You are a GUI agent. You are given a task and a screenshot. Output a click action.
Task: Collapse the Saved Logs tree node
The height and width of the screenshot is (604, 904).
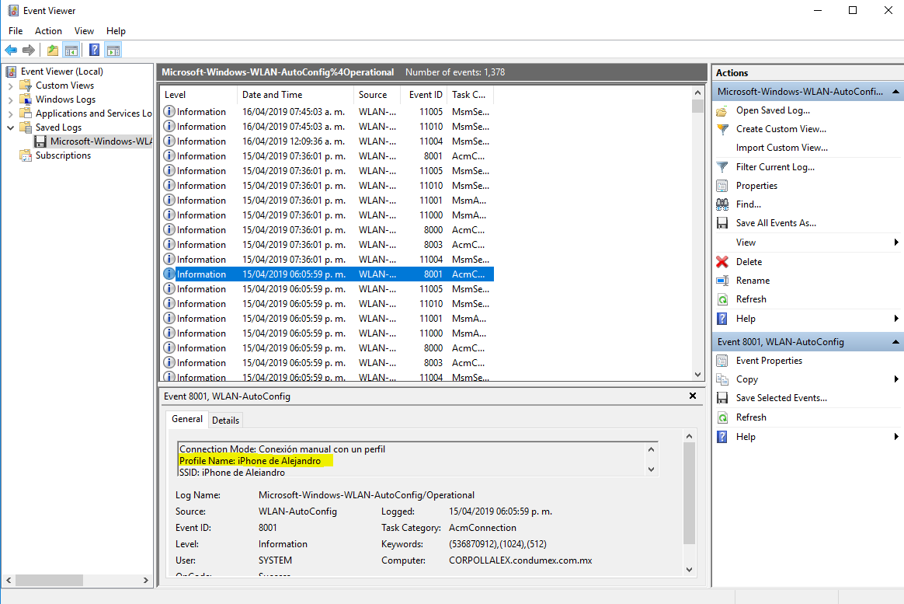click(10, 127)
